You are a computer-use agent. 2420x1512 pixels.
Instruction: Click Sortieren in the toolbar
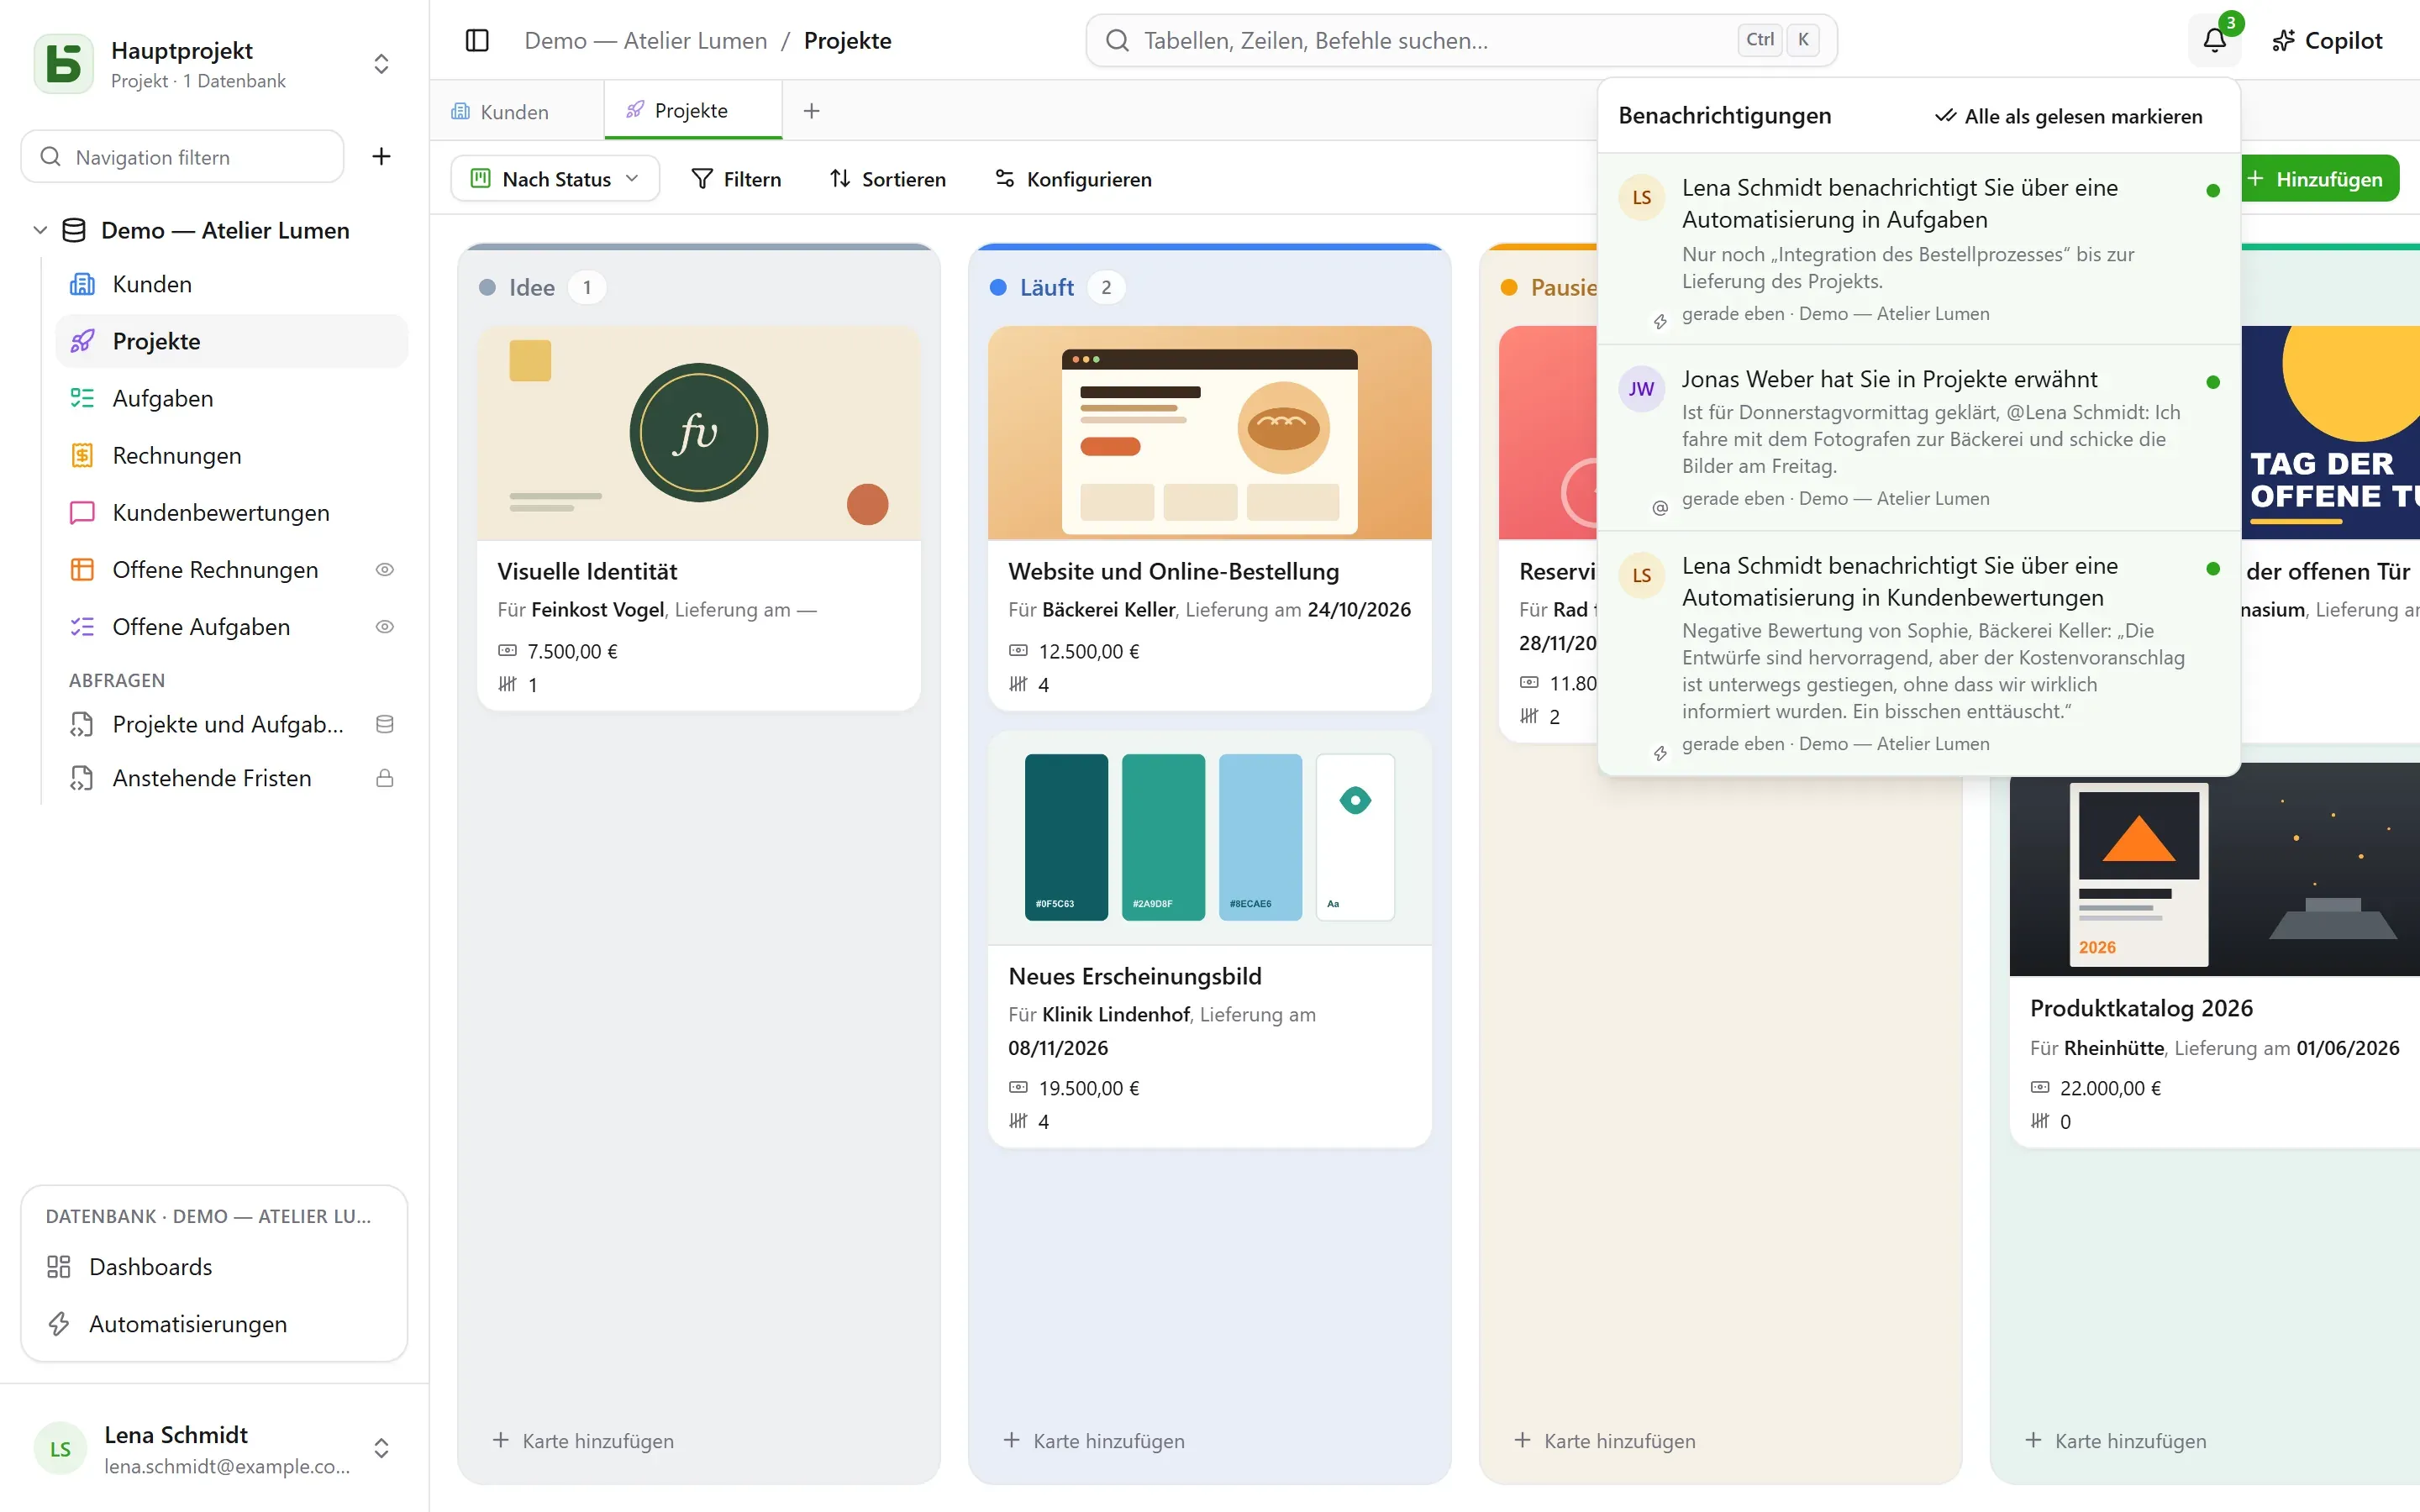(888, 178)
